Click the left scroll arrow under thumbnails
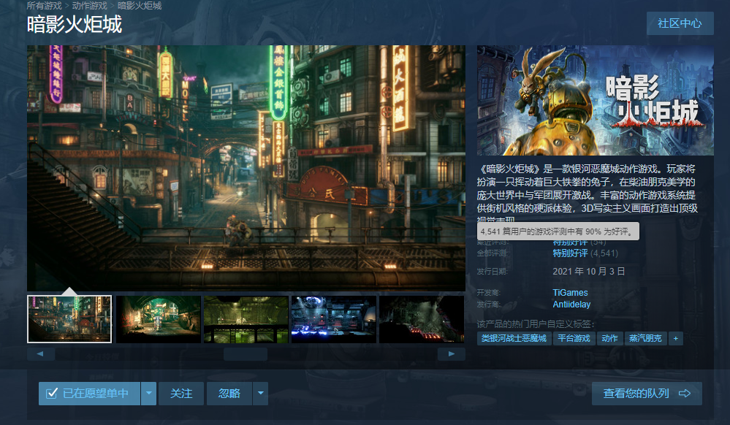This screenshot has width=730, height=425. [x=40, y=354]
